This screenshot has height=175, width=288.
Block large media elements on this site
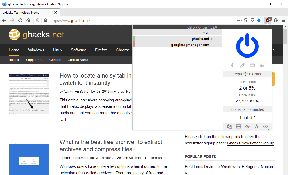tap(238, 126)
